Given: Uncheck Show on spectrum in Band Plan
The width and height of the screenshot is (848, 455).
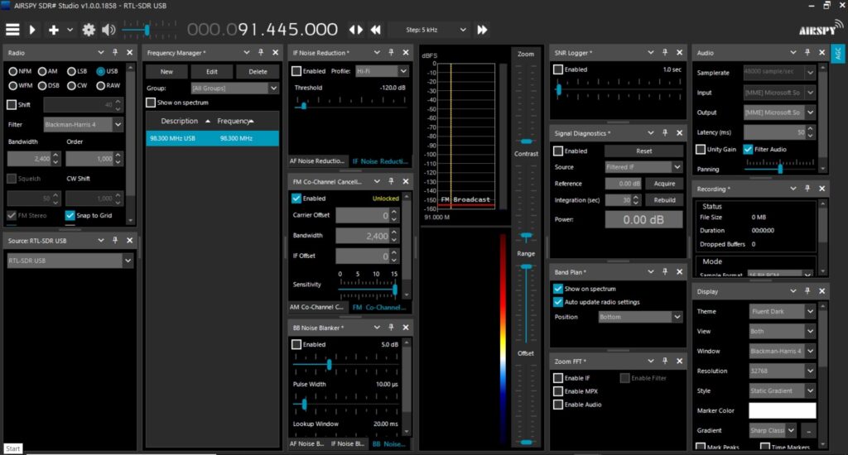Looking at the screenshot, I should 558,289.
